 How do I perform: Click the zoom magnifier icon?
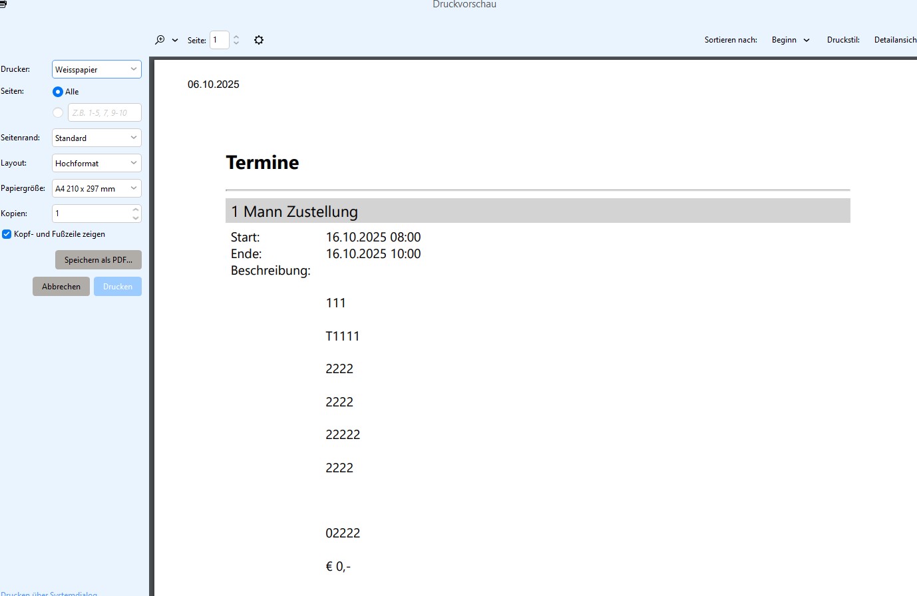pos(160,40)
